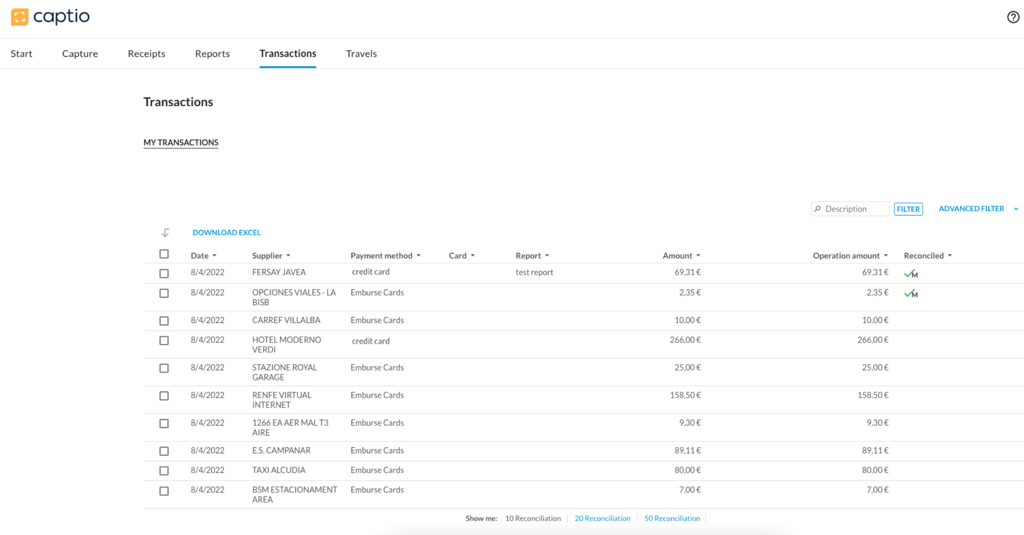This screenshot has height=535, width=1024.
Task: Open the help question mark icon
Action: click(1013, 17)
